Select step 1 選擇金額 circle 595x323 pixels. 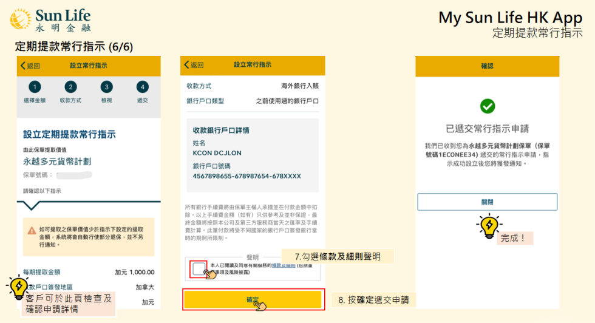click(x=34, y=87)
